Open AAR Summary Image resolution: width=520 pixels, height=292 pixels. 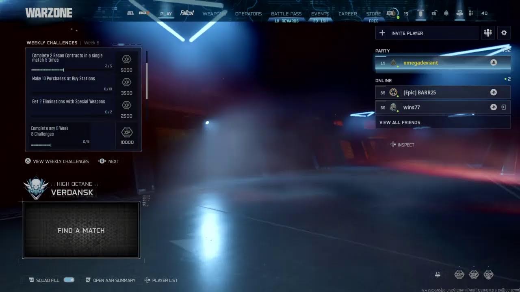click(114, 280)
